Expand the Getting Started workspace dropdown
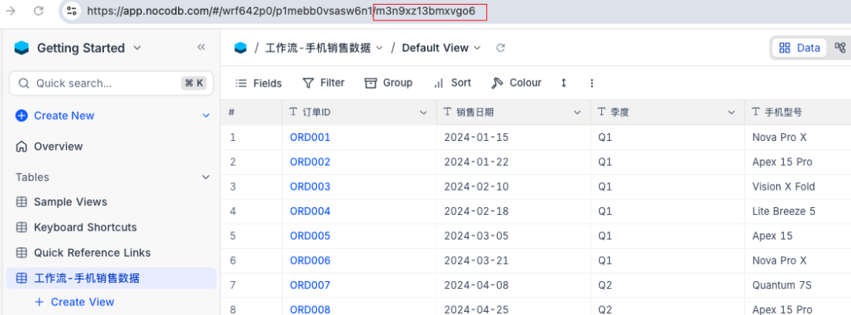This screenshot has width=851, height=315. (137, 48)
